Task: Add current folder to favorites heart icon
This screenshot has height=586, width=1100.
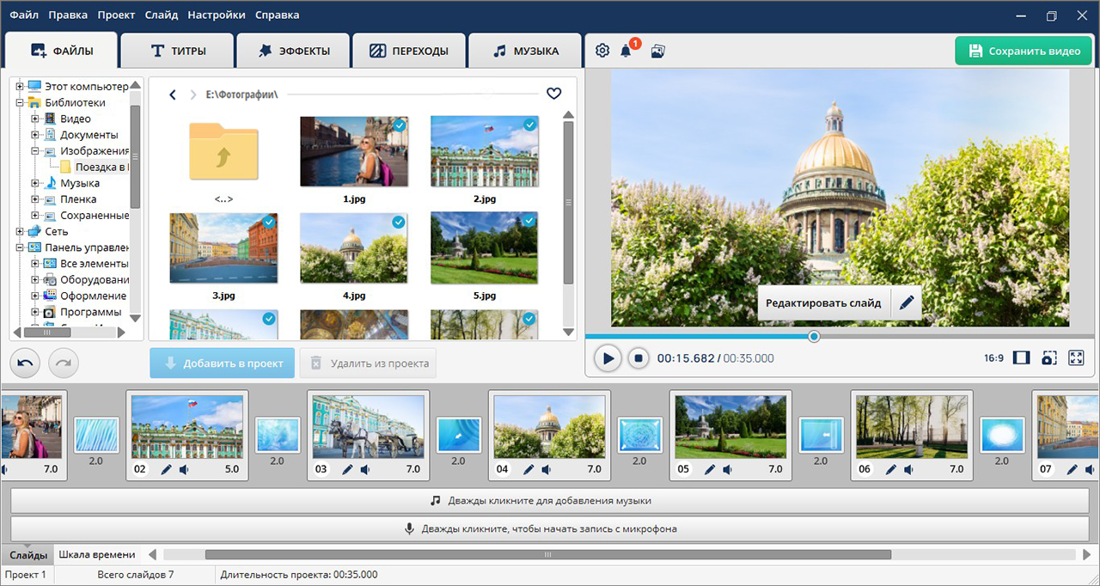Action: pyautogui.click(x=553, y=94)
